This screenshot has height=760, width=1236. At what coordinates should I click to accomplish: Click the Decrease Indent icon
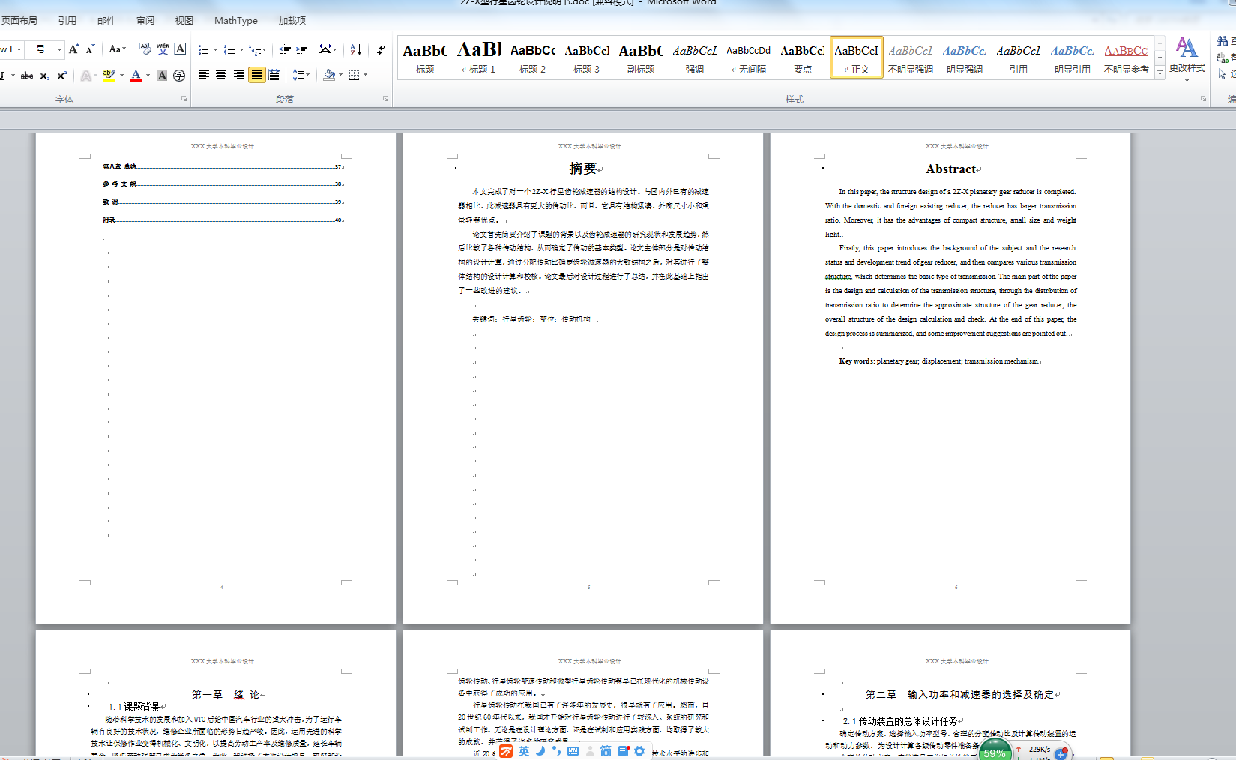tap(285, 49)
